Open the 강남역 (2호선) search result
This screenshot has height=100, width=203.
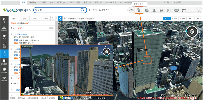point(21,34)
